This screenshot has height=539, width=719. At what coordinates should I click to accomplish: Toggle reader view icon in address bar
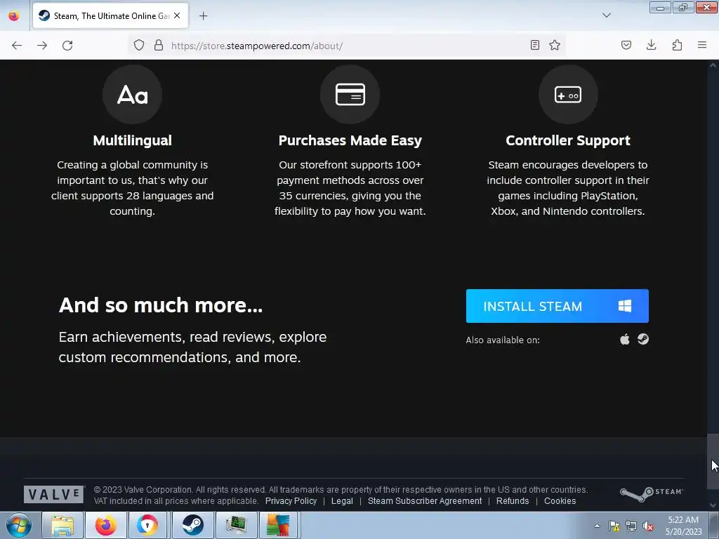pos(534,46)
